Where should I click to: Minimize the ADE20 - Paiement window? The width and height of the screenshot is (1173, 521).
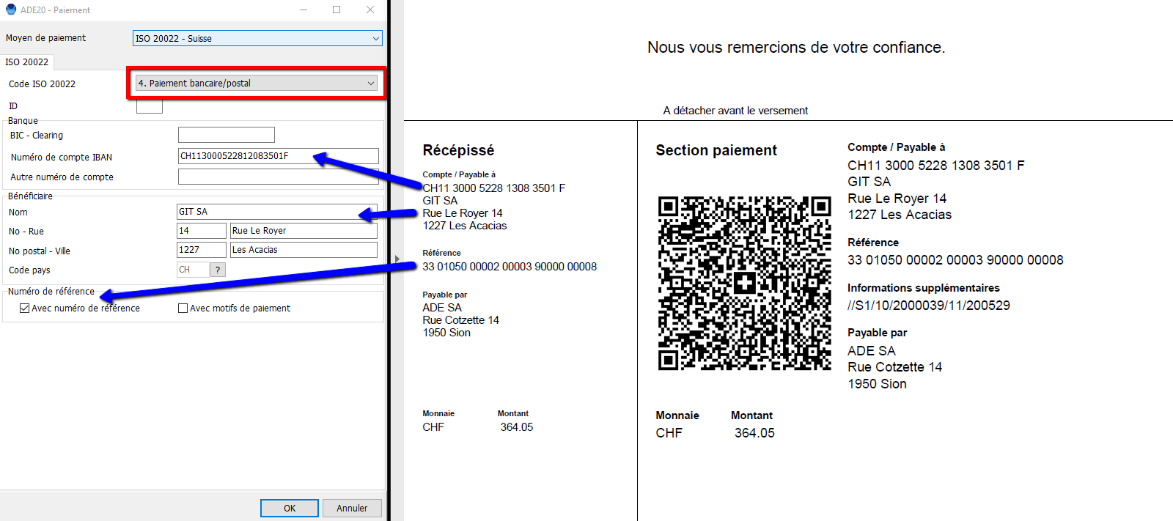point(304,10)
